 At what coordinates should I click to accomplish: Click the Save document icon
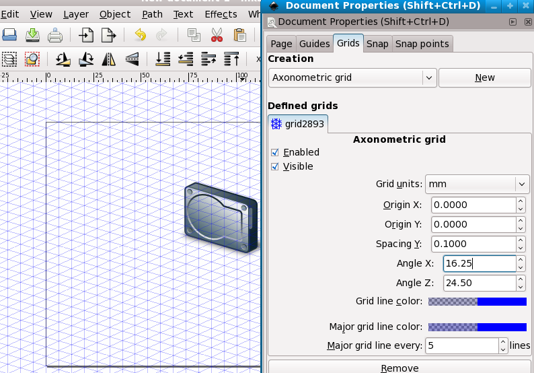(x=33, y=35)
